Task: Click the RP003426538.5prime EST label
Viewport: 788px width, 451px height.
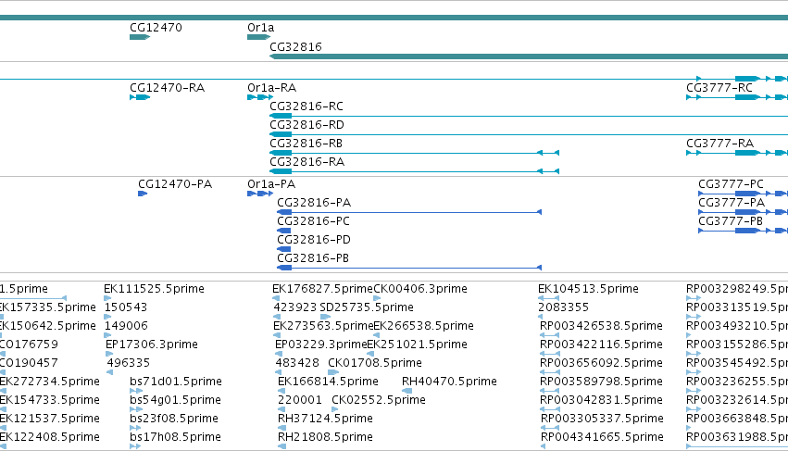Action: click(x=601, y=326)
